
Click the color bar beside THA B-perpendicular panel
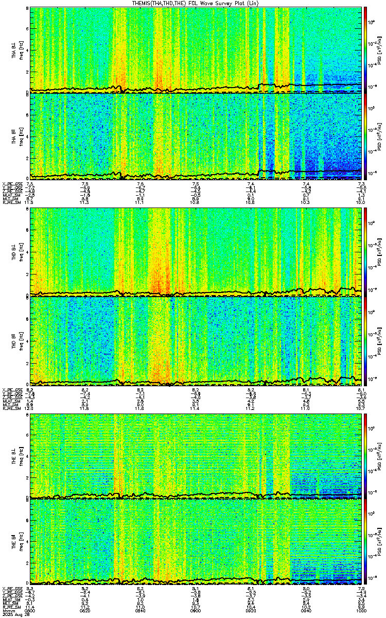point(366,50)
